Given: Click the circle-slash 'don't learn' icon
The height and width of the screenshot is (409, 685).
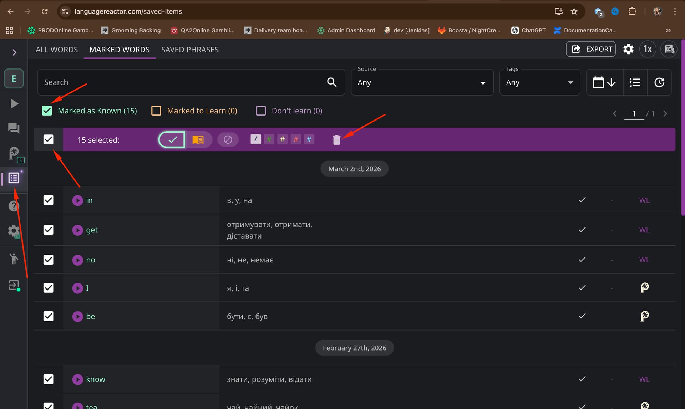Looking at the screenshot, I should 228,139.
